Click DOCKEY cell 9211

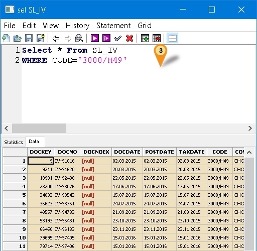click(x=41, y=169)
